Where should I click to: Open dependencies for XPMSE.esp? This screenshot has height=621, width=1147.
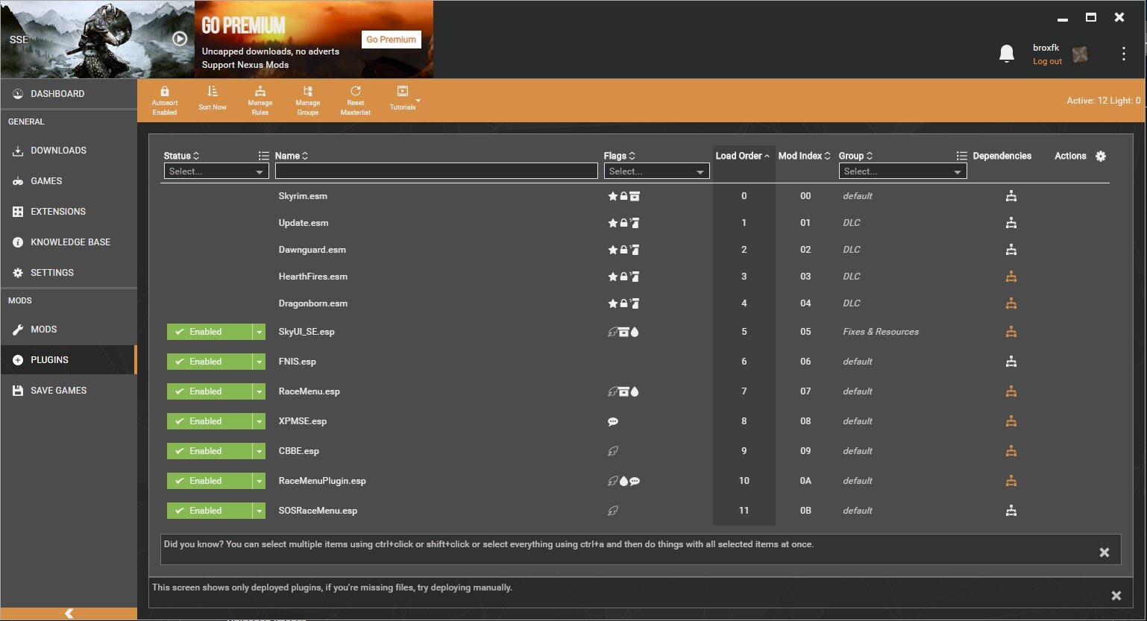click(1011, 421)
